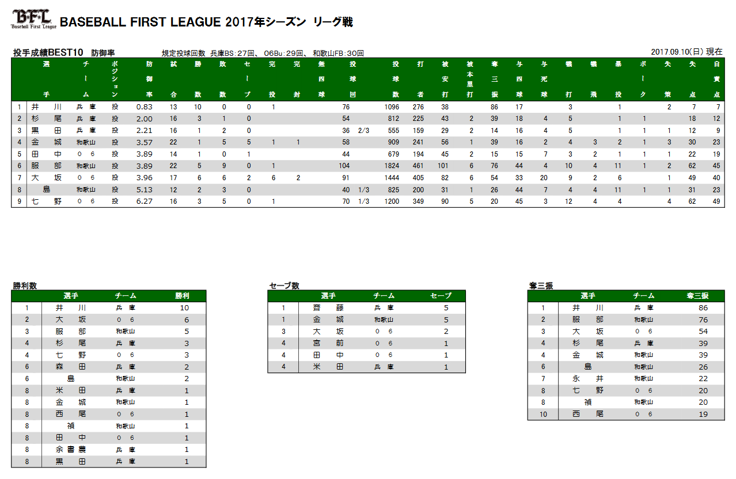
Task: Select the 0.83 ERA value for 井川
Action: (144, 107)
